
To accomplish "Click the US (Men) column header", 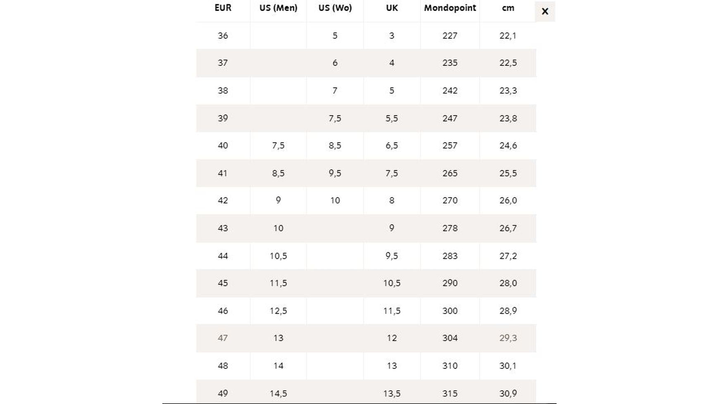I will tap(278, 8).
